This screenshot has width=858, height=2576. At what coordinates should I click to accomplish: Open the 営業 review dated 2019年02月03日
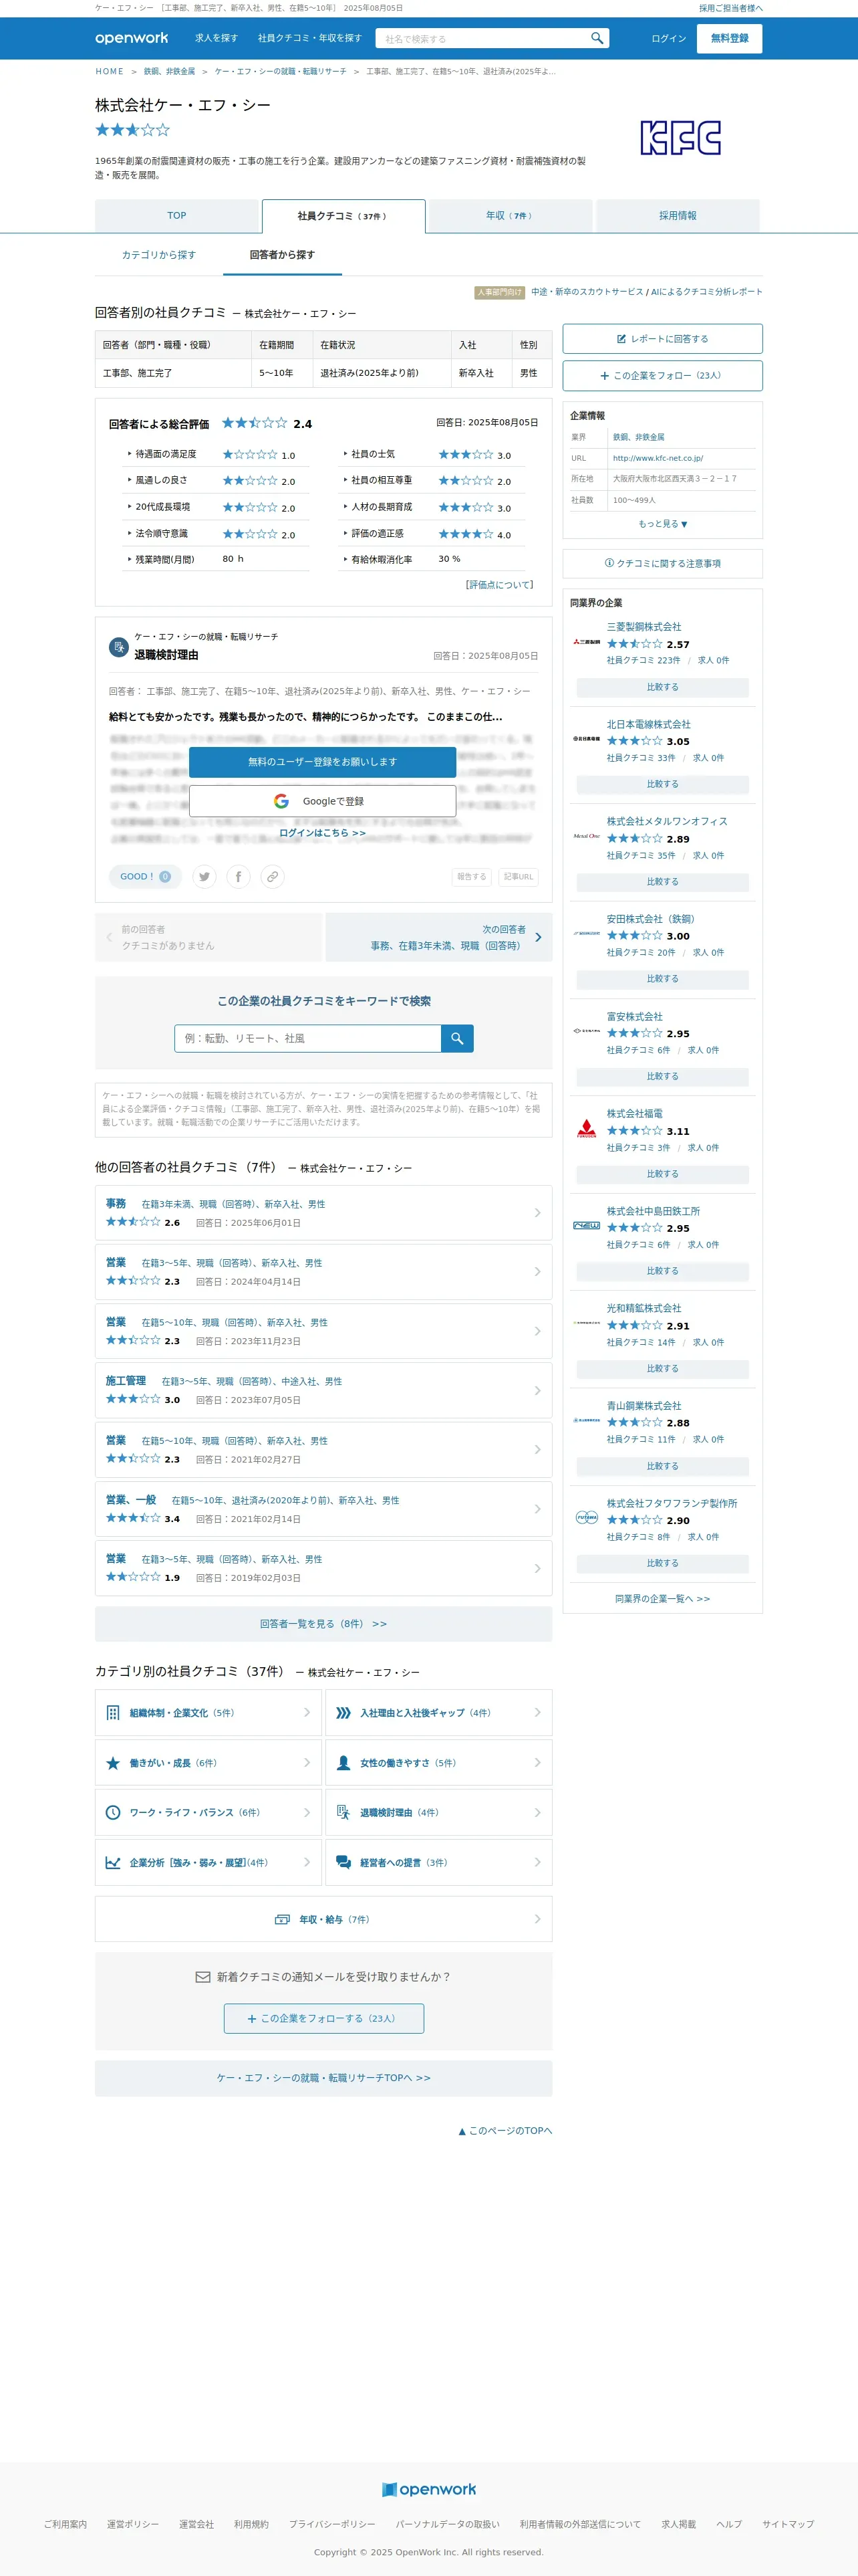[323, 1568]
